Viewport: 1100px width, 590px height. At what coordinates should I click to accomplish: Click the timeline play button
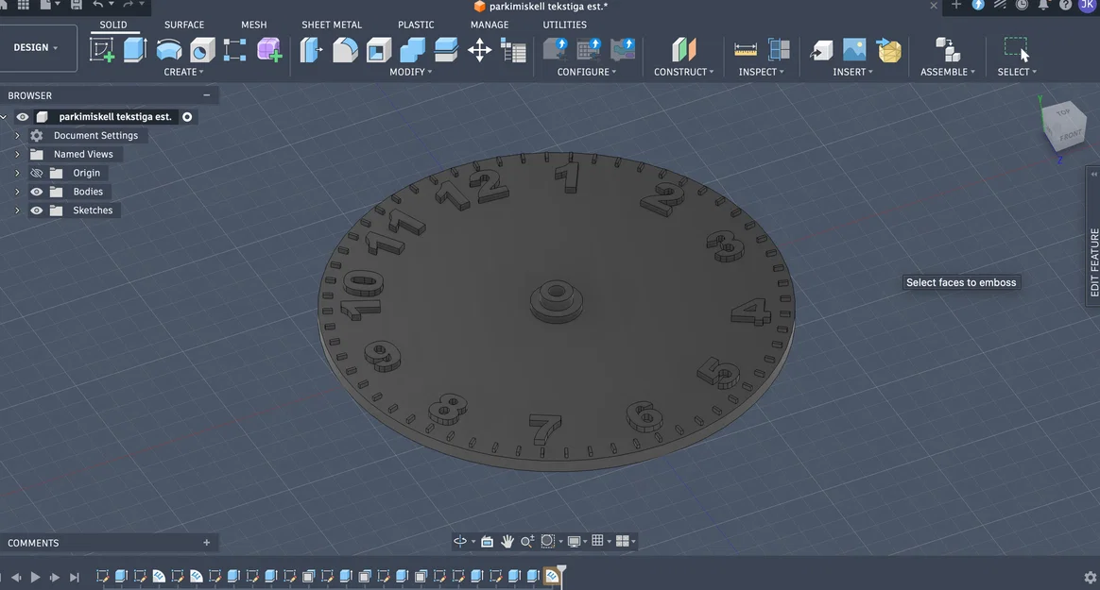pos(35,577)
